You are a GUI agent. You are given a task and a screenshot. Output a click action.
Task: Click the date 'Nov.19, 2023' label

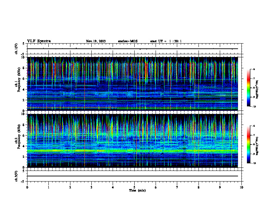click(96, 41)
